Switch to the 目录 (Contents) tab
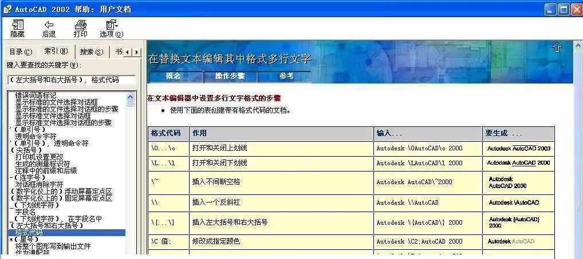 coord(20,52)
